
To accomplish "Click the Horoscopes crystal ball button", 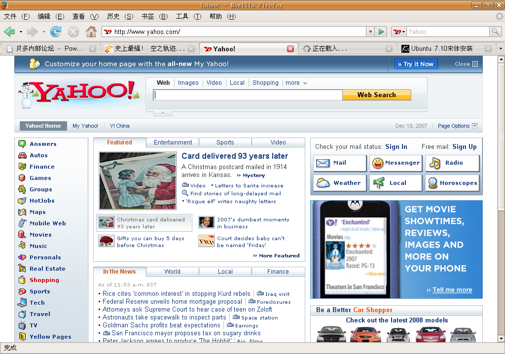I will point(453,183).
